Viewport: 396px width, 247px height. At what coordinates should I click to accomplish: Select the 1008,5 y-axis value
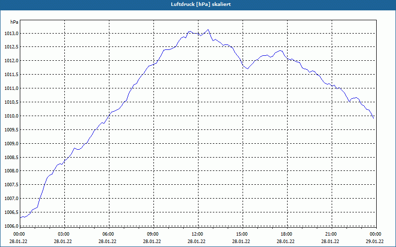point(11,157)
